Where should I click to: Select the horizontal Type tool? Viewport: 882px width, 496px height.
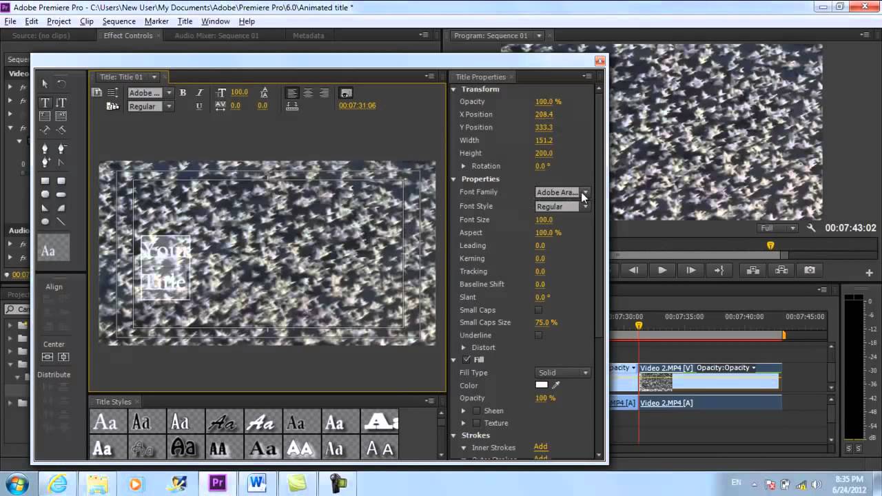tap(45, 102)
